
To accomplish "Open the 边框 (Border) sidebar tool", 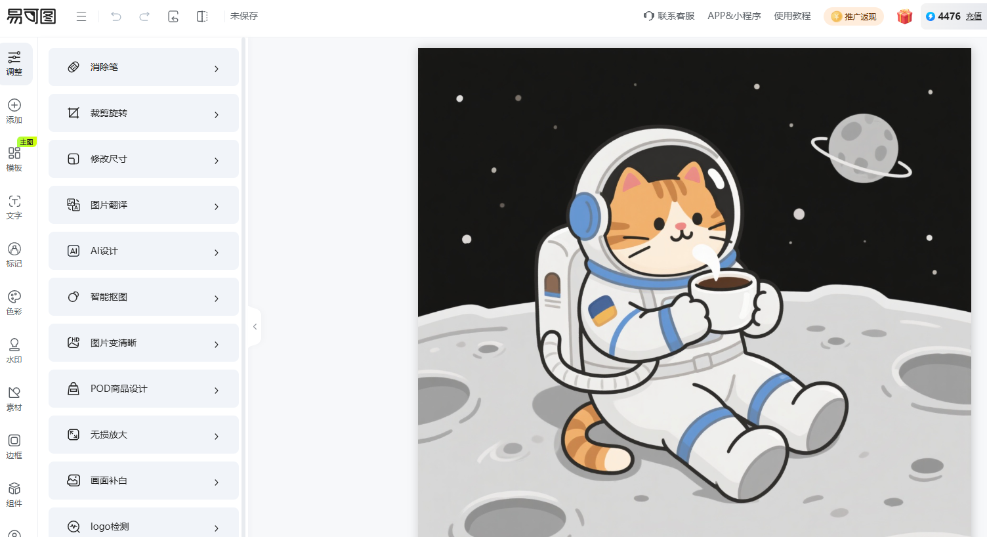I will (x=14, y=446).
